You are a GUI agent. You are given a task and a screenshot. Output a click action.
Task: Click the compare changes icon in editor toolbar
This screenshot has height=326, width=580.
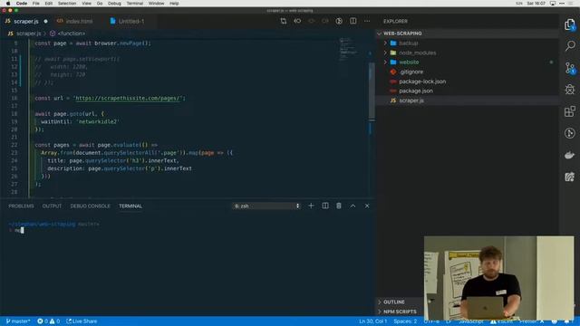pos(284,21)
